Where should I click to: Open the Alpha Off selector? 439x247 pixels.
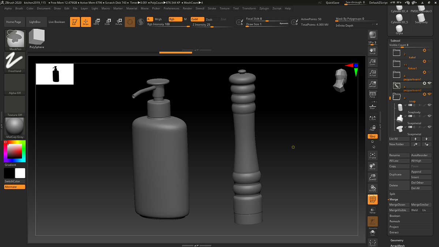[x=15, y=85]
